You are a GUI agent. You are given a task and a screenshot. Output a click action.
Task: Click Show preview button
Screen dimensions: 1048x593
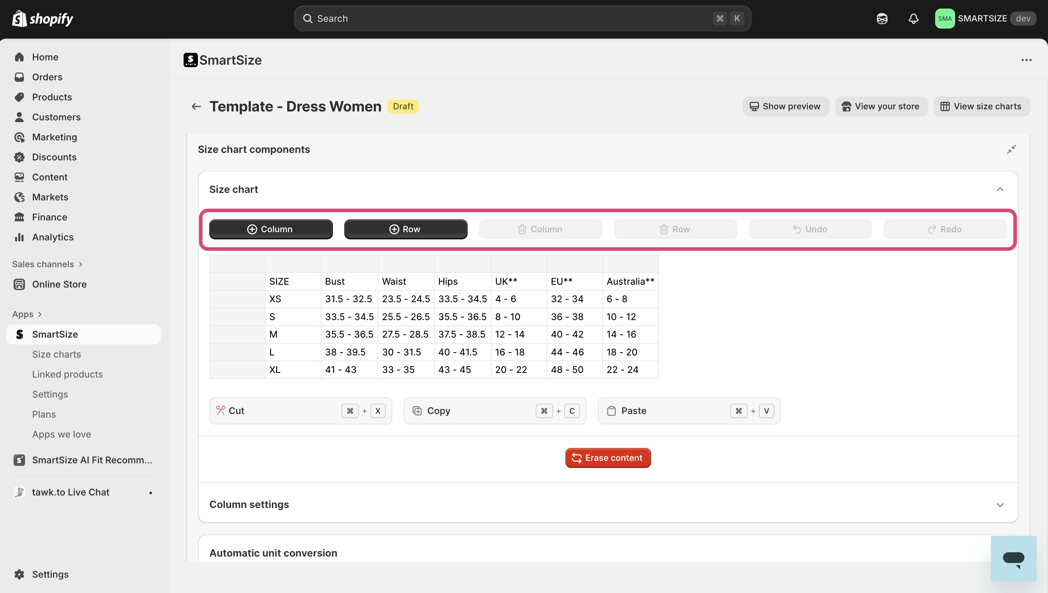click(x=785, y=106)
